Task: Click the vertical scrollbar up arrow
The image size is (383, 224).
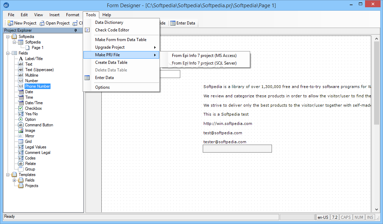Action: pyautogui.click(x=376, y=39)
